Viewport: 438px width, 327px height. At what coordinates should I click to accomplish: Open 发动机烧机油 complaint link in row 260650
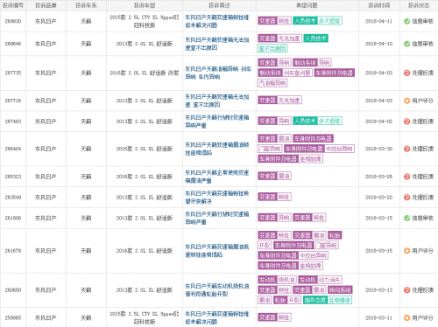tap(217, 290)
